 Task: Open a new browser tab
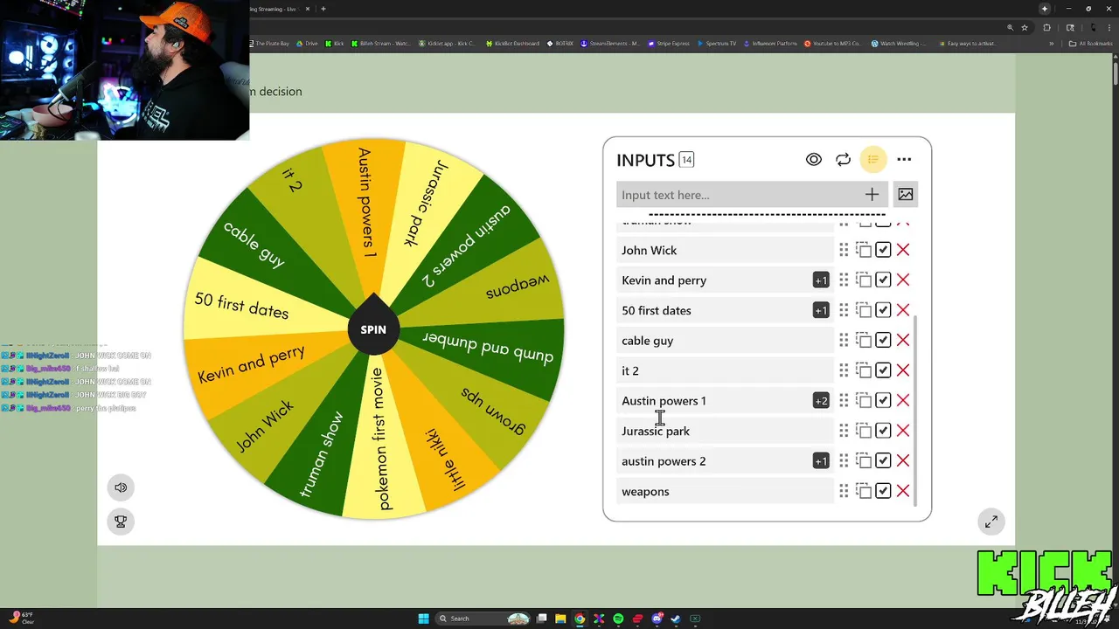point(323,9)
